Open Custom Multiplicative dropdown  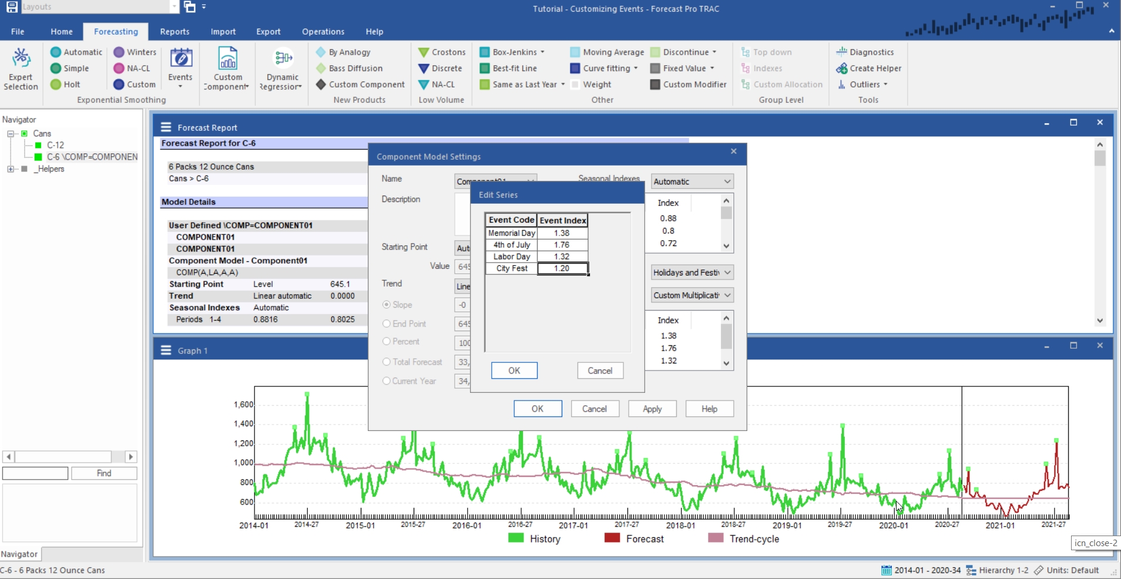(x=692, y=295)
